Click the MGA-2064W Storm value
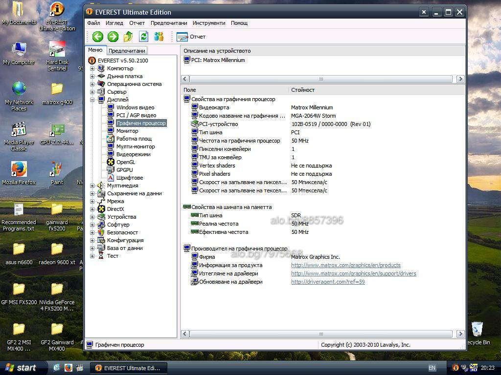This screenshot has width=501, height=375. 313,116
